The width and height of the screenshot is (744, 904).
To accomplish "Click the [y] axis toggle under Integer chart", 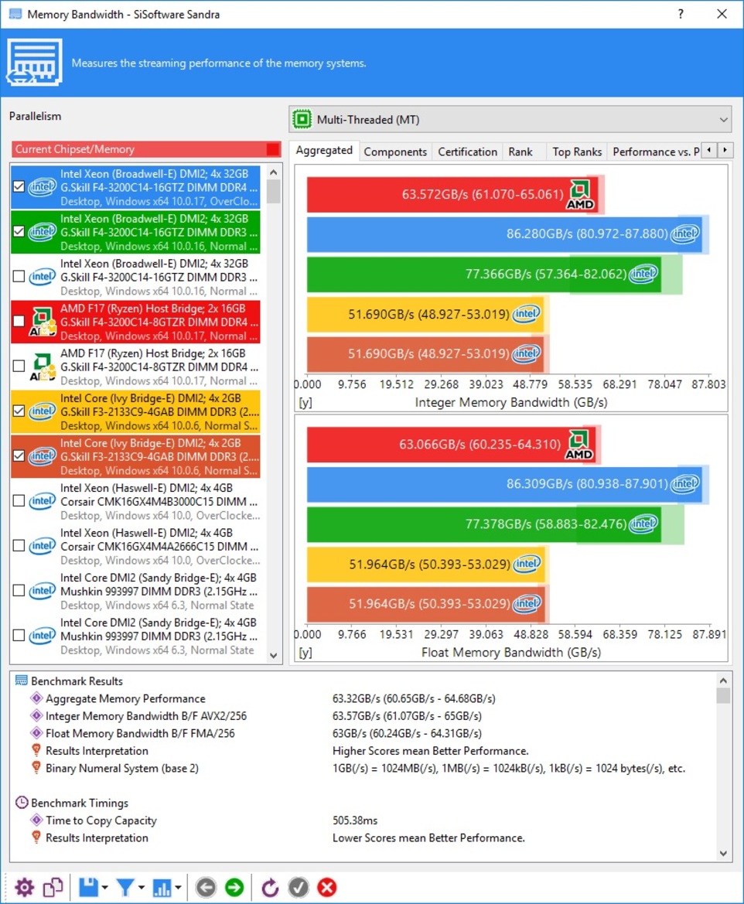I will tap(305, 402).
